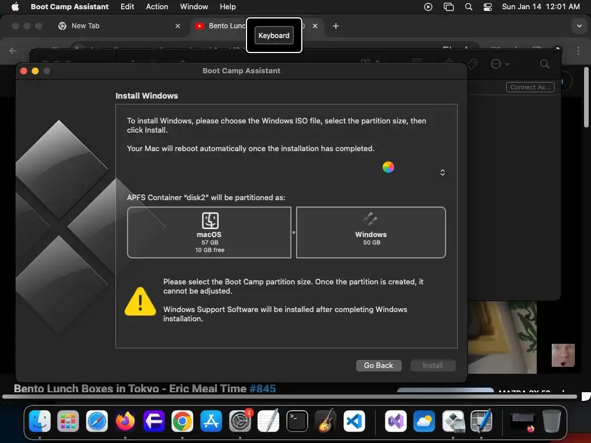Open Boot Camp Assistant app menu
This screenshot has width=591, height=443.
[69, 6]
